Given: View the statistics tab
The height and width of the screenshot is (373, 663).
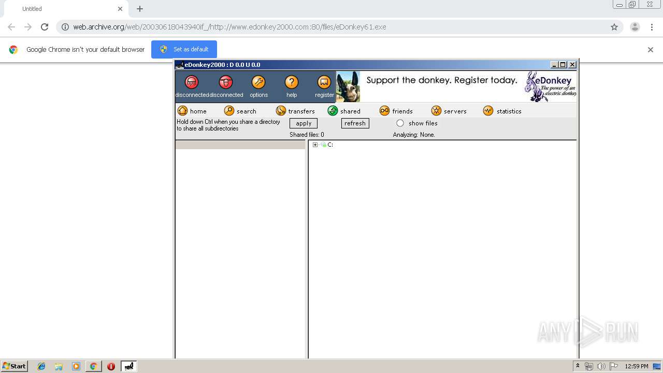Looking at the screenshot, I should tap(502, 111).
